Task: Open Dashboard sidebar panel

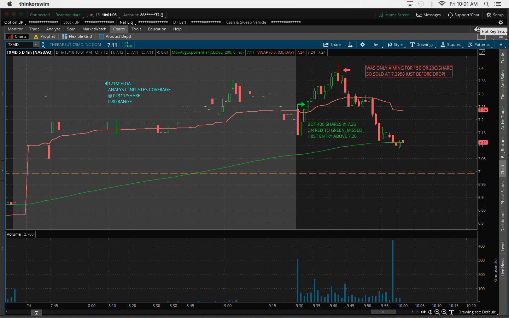Action: [503, 221]
